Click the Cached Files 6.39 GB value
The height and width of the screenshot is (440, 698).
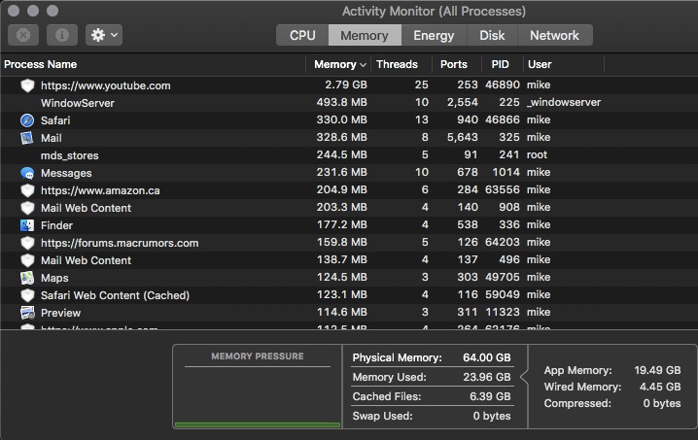click(x=490, y=396)
